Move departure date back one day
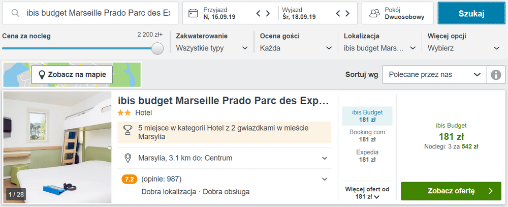This screenshot has height=207, width=508. [x=338, y=13]
